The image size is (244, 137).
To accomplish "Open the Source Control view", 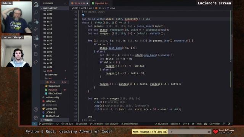I will tap(36, 21).
